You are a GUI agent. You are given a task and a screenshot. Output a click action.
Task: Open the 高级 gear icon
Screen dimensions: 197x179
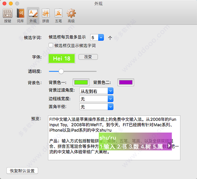[x=71, y=15]
